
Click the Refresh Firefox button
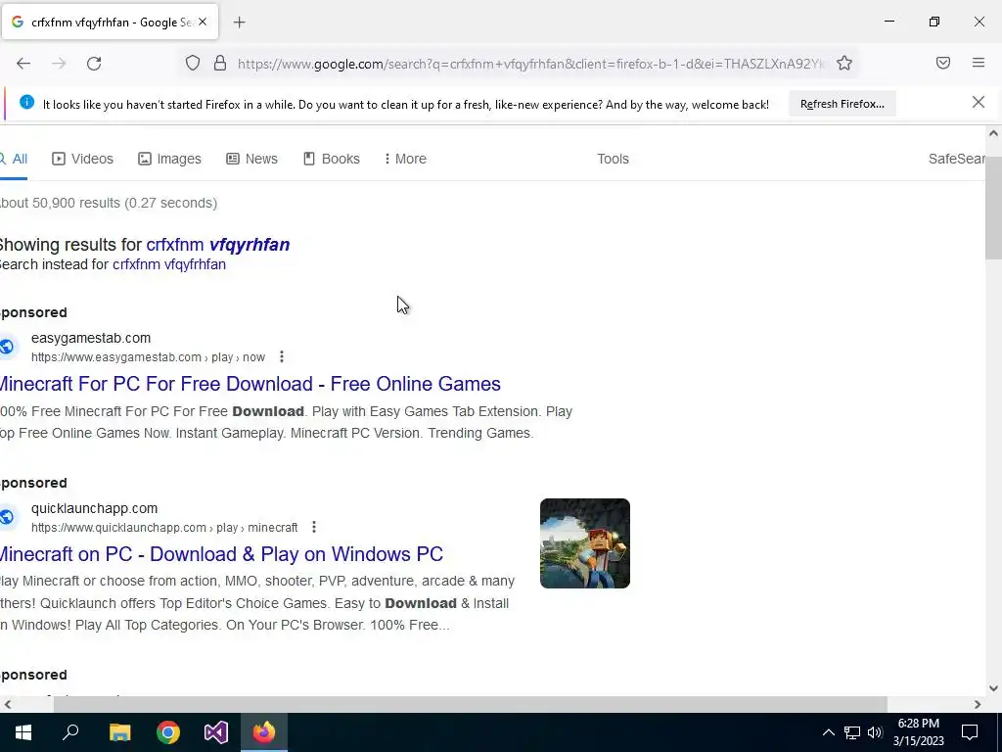click(843, 104)
